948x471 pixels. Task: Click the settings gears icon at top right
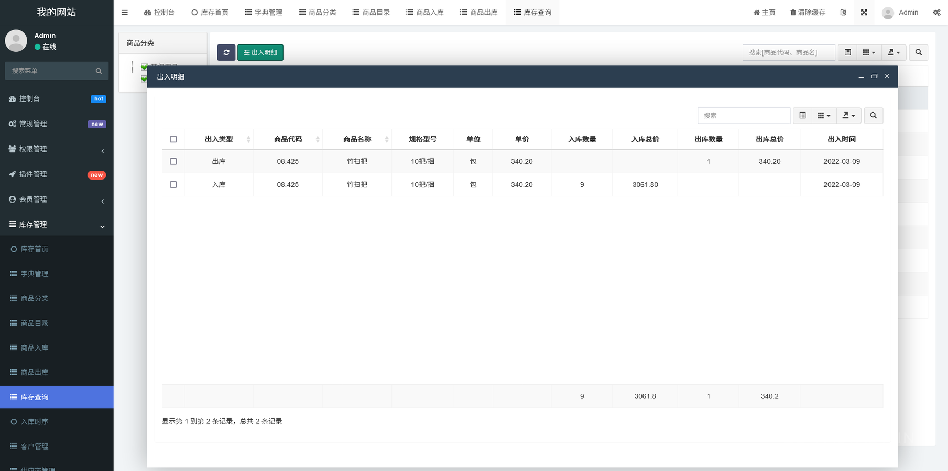coord(936,12)
